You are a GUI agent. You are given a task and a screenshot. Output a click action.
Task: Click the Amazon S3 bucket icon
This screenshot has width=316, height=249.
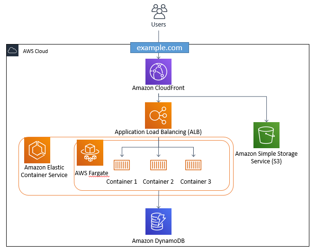266,135
